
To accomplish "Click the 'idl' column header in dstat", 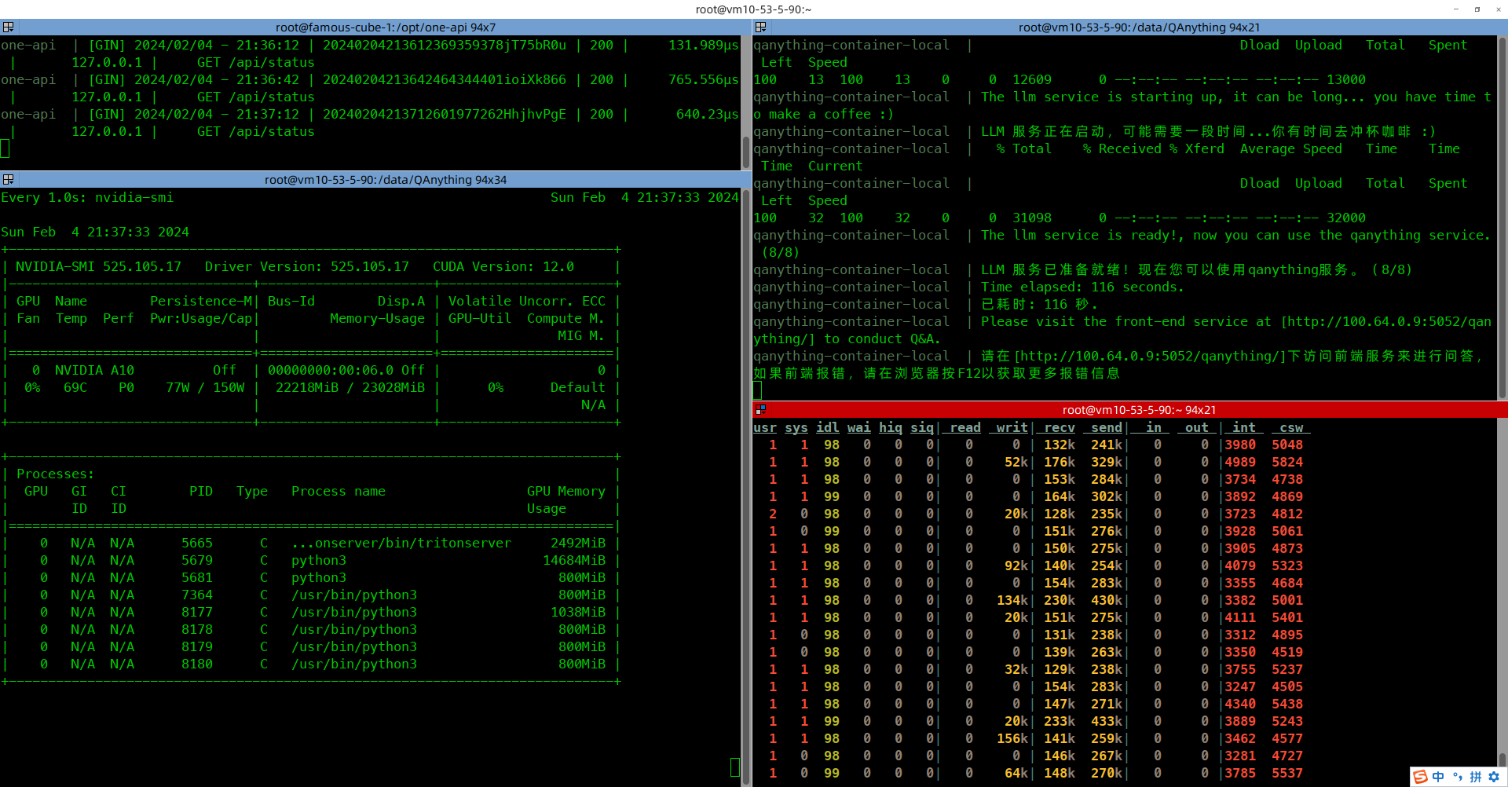I will tap(828, 428).
